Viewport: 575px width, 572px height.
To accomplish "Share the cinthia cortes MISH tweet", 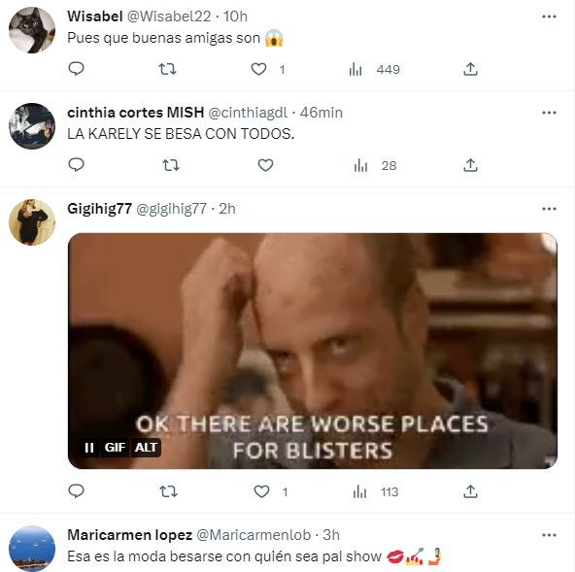I will pyautogui.click(x=470, y=165).
